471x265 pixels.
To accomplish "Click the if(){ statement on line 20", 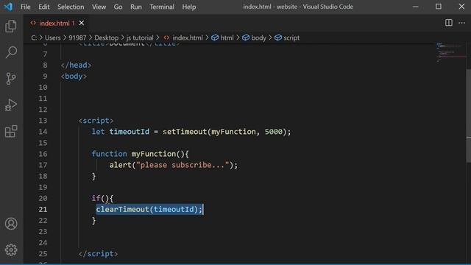I will pyautogui.click(x=102, y=198).
